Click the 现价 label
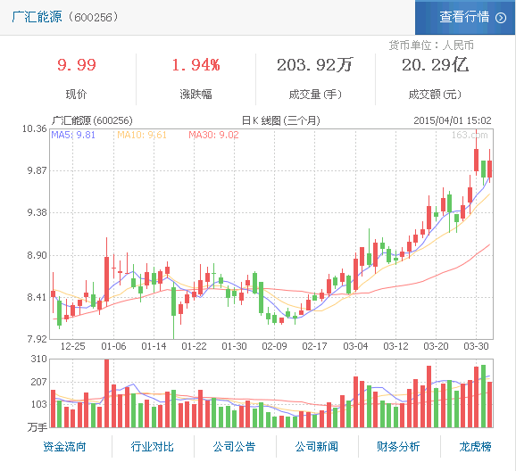The image size is (516, 471). pyautogui.click(x=76, y=95)
